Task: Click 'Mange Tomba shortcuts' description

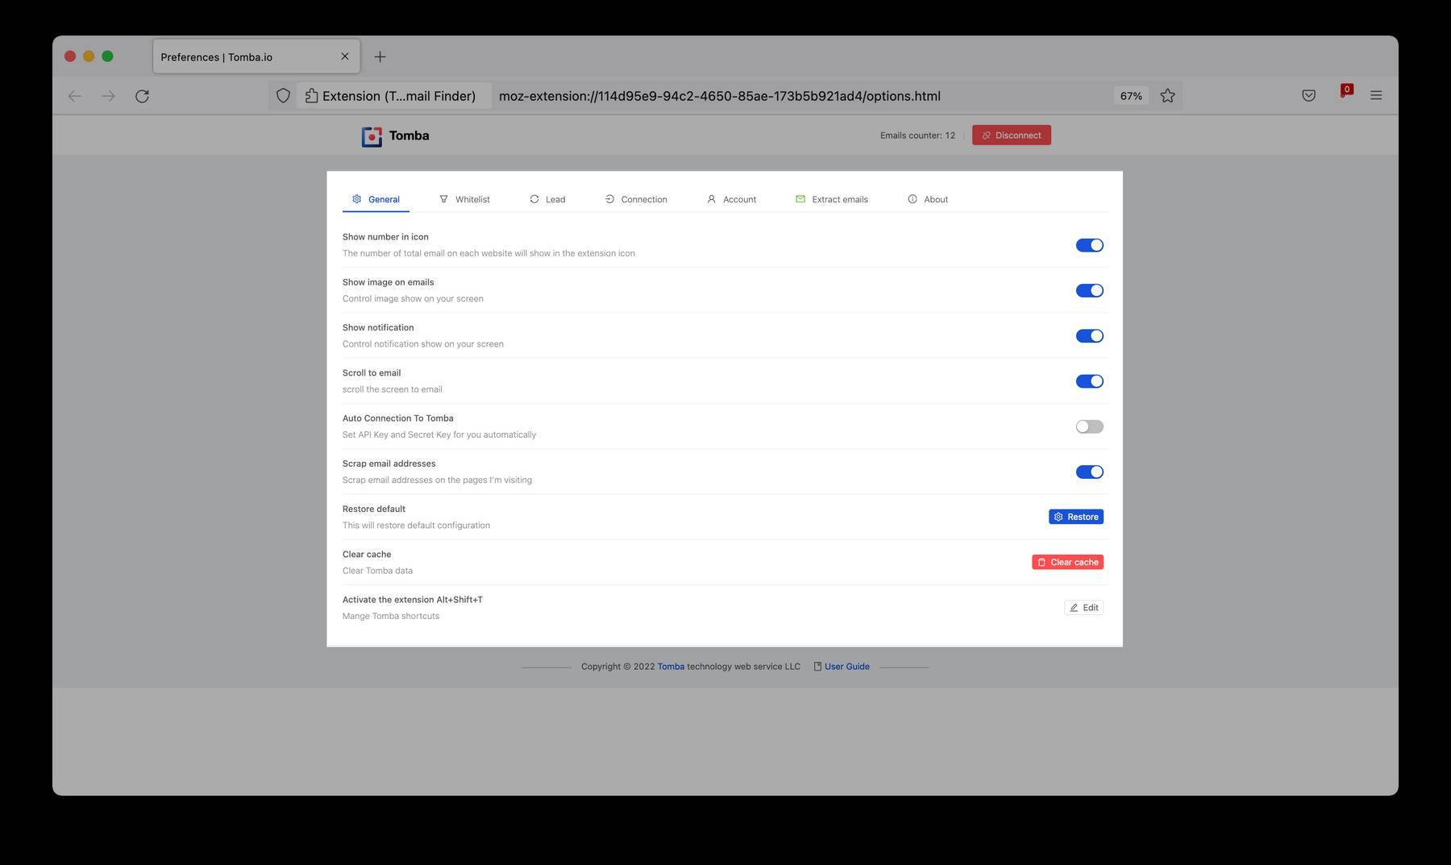Action: [x=391, y=616]
